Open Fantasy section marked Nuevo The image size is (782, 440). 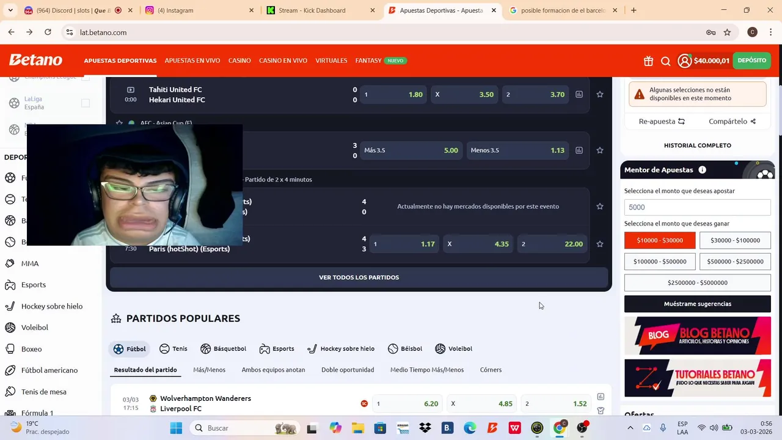(381, 61)
